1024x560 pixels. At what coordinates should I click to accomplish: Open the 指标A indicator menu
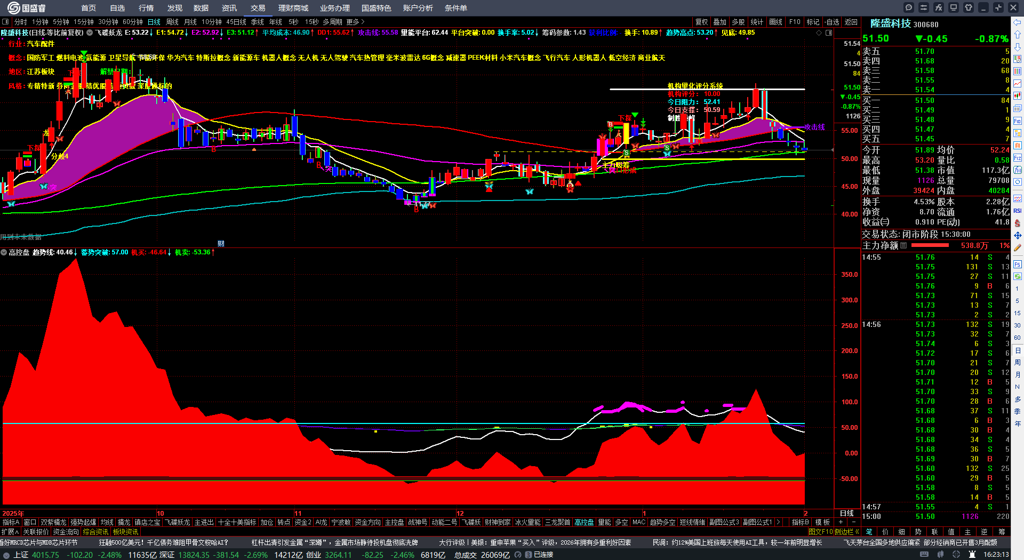pyautogui.click(x=11, y=522)
